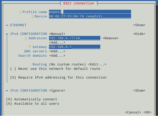Viewport: 158px width, 116px height.
Task: Add a DNS server entry
Action: pyautogui.click(x=57, y=51)
